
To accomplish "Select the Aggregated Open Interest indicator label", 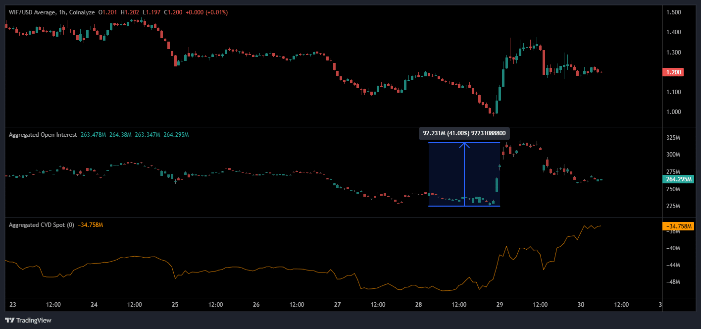I will pyautogui.click(x=43, y=135).
